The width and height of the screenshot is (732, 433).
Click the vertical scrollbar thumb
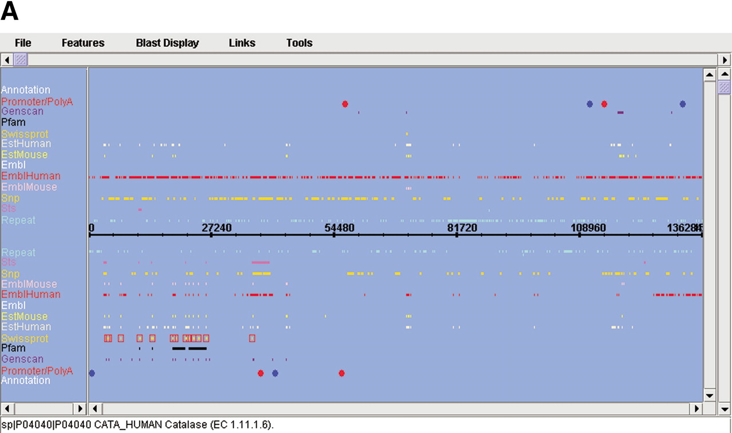(x=725, y=87)
